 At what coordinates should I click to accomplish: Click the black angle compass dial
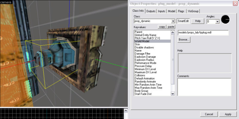pyautogui.click(x=225, y=19)
